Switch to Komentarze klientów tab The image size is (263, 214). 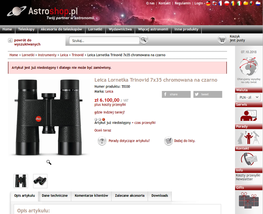(91, 196)
